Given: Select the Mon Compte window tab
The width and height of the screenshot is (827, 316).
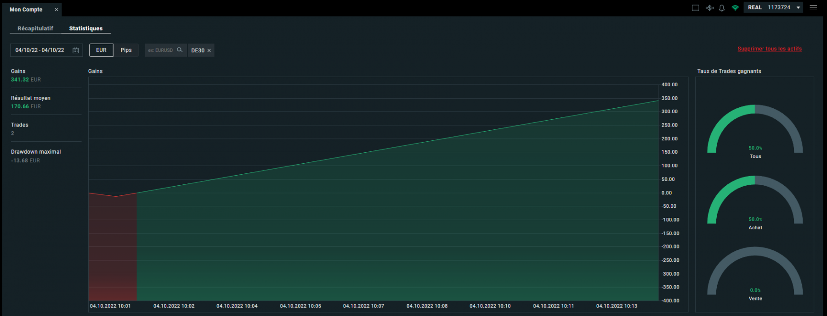Looking at the screenshot, I should tap(26, 10).
